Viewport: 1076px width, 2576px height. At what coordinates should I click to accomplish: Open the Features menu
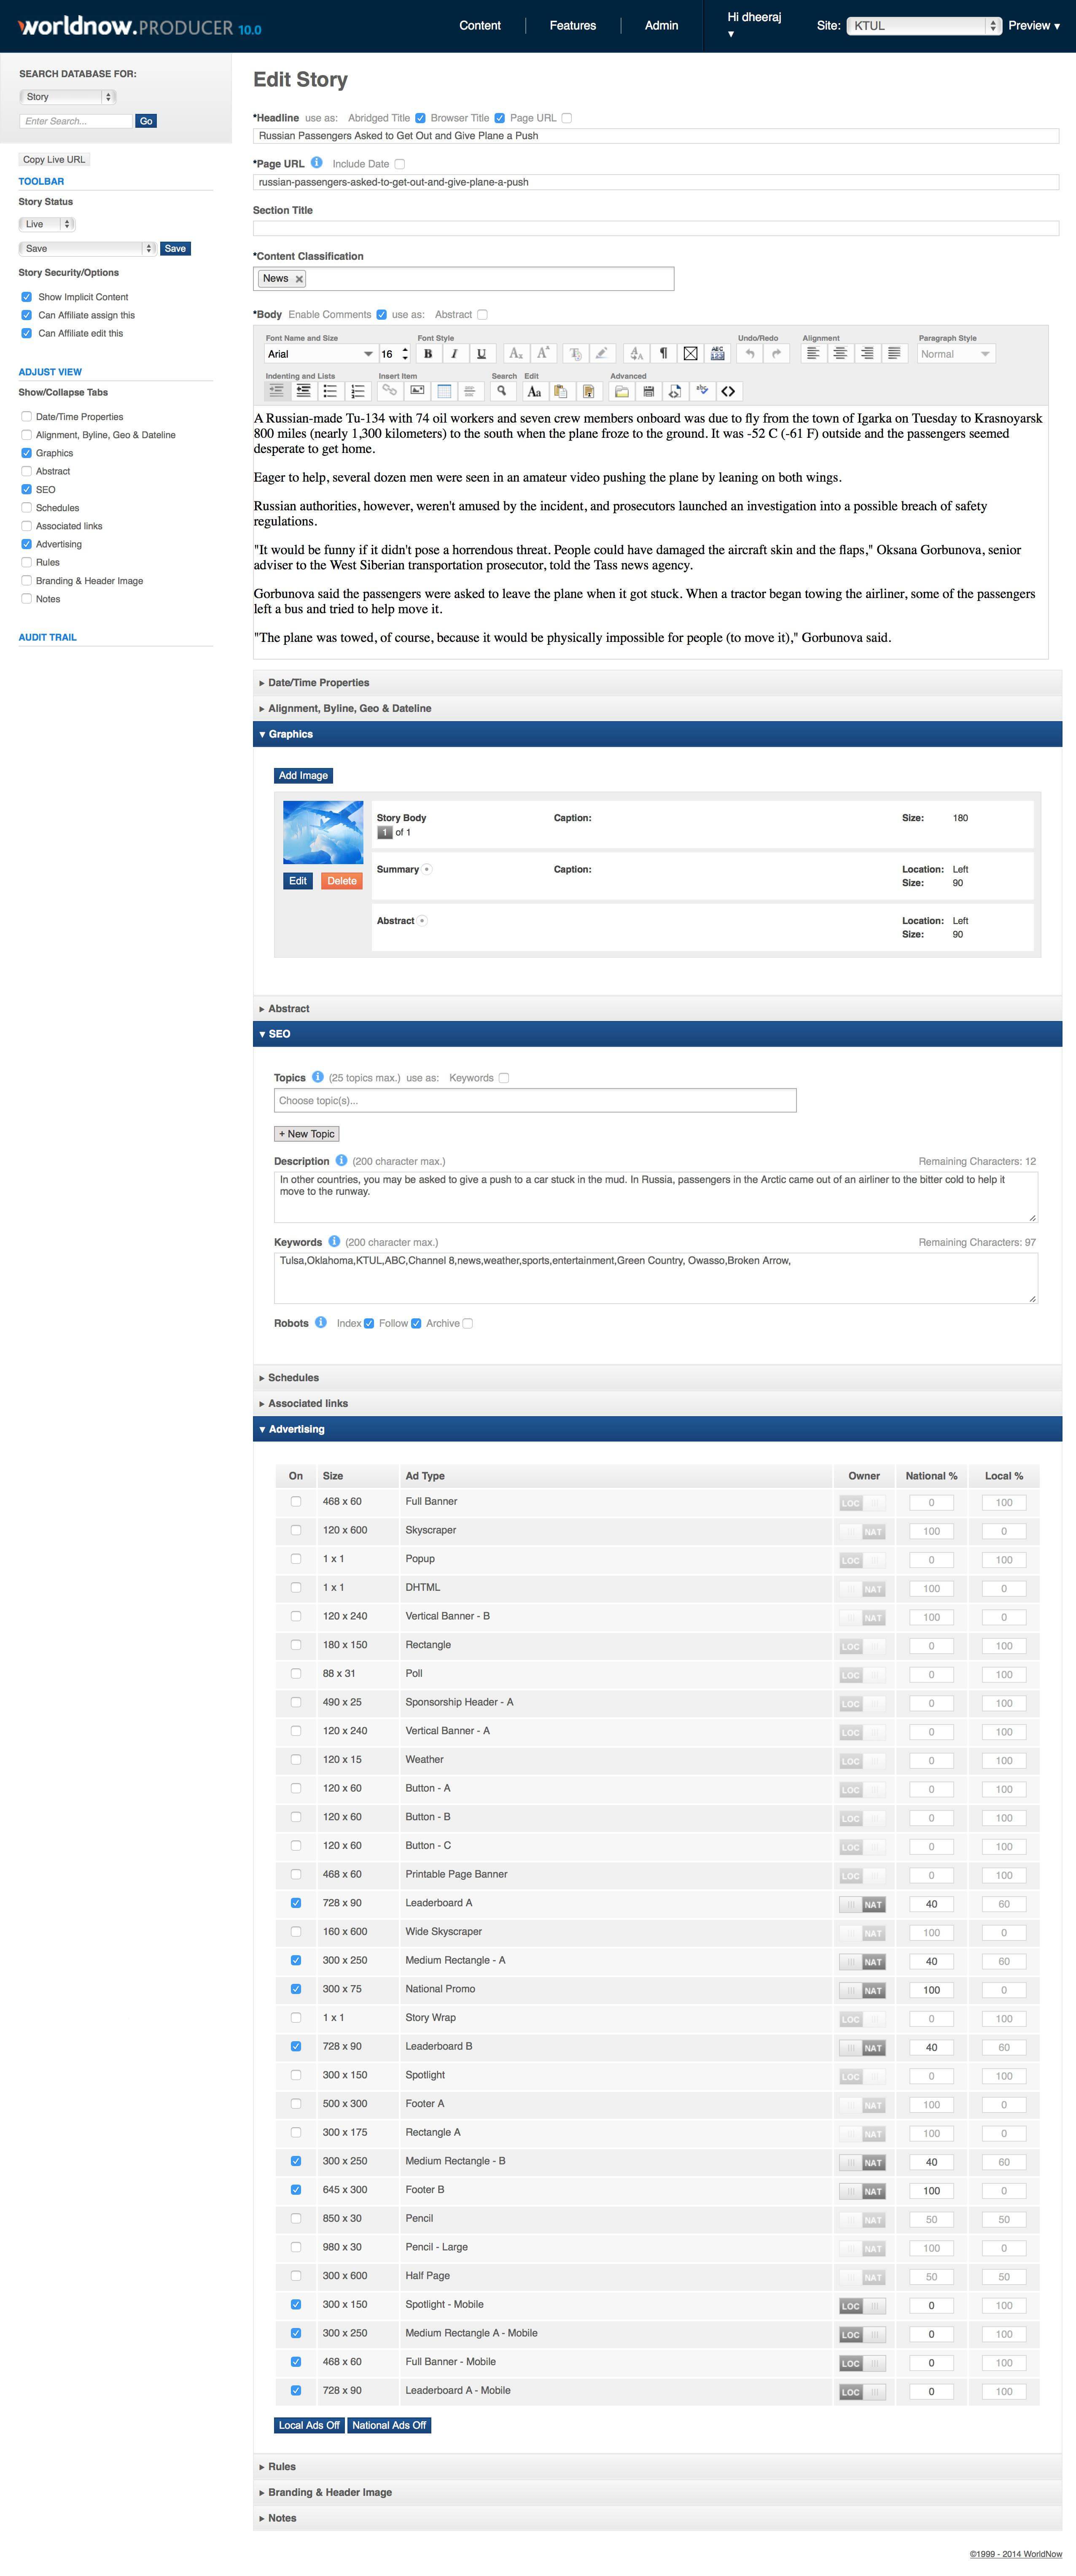(573, 26)
